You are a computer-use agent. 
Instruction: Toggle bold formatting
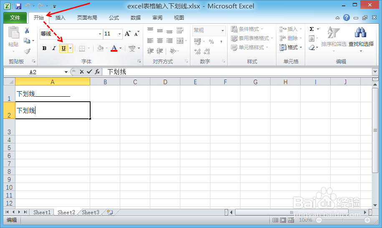coord(44,48)
